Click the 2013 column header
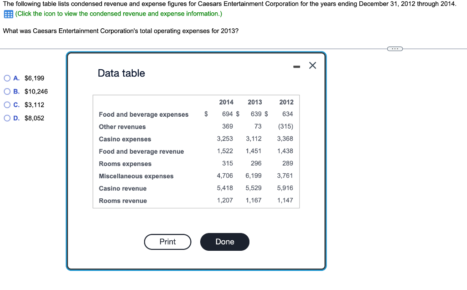The width and height of the screenshot is (467, 290). click(x=254, y=102)
